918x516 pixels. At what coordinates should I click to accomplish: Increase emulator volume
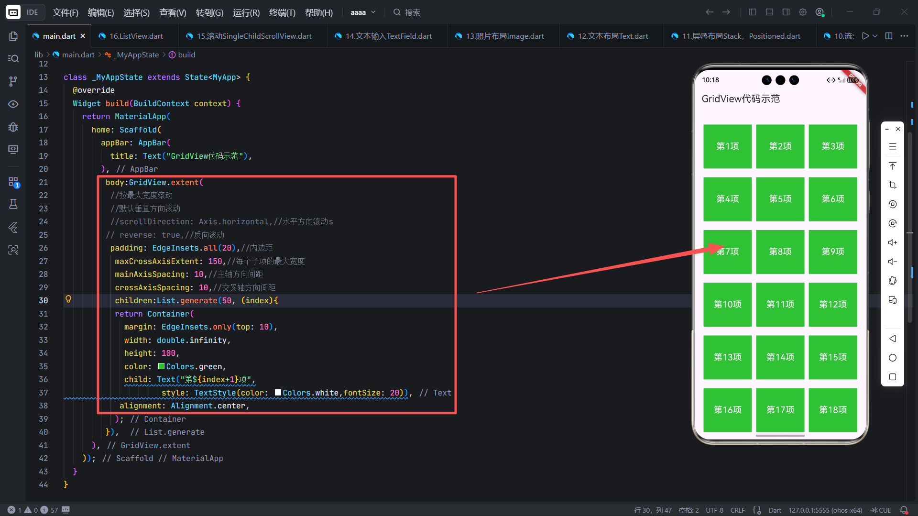(893, 242)
